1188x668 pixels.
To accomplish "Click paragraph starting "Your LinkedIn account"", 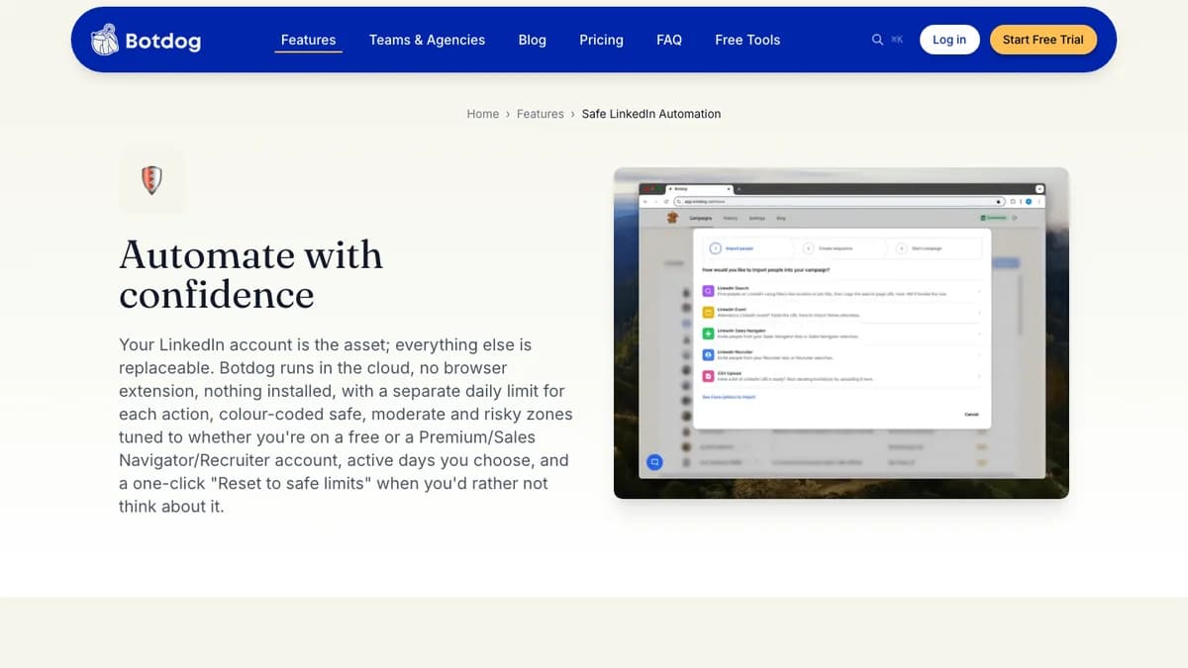I will [346, 426].
